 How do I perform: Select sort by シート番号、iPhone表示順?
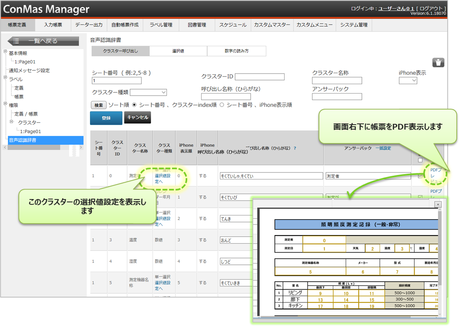point(222,105)
